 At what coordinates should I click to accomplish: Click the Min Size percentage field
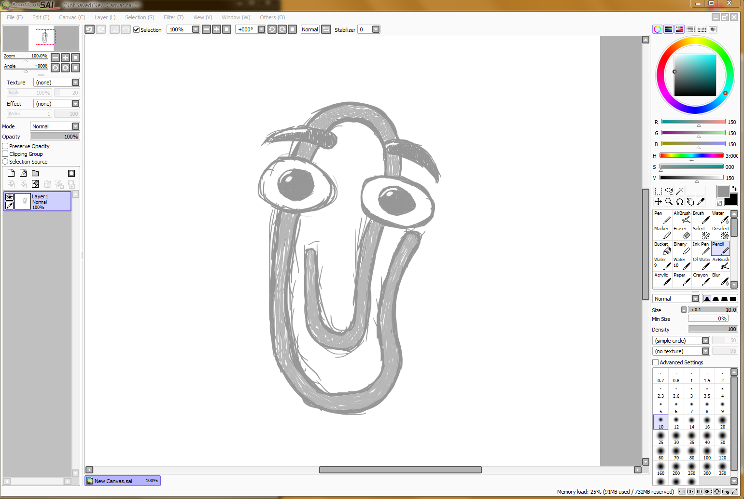[x=708, y=319]
